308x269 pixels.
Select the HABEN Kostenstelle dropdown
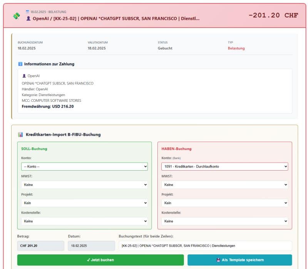coord(225,221)
